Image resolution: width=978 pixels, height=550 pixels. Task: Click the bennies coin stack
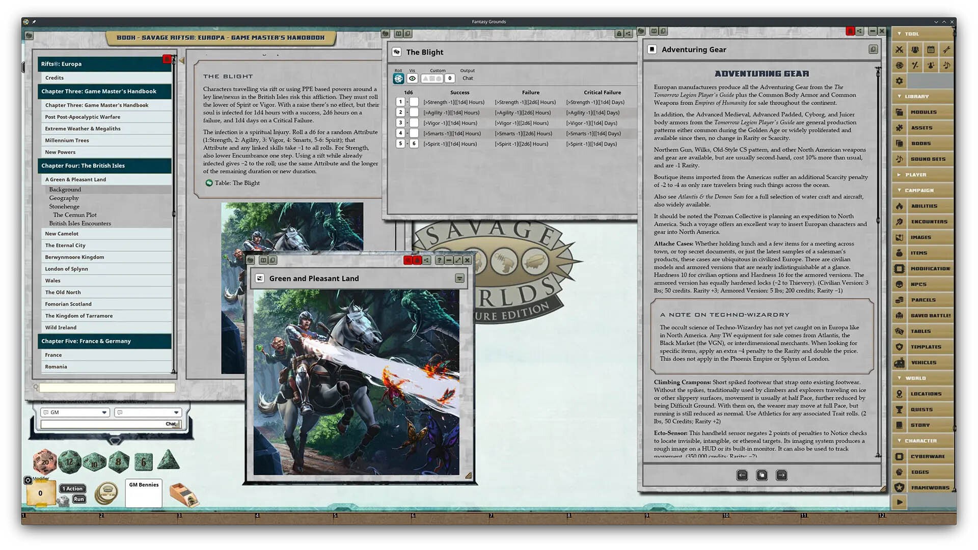point(106,493)
